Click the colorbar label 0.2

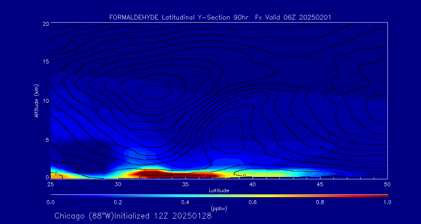pos(118,202)
